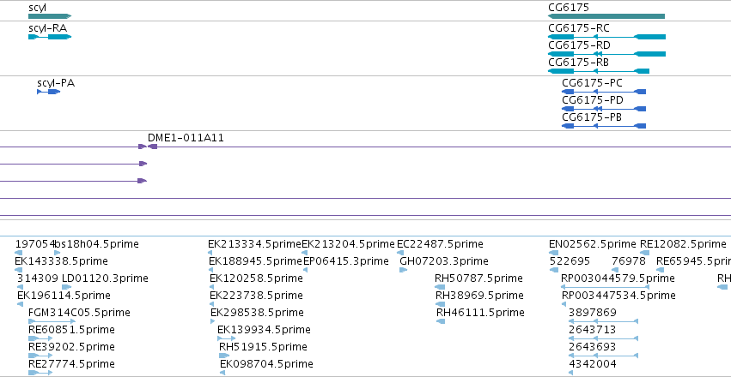The height and width of the screenshot is (377, 731).
Task: Click the CG6175-RC transcript feature
Action: 606,37
